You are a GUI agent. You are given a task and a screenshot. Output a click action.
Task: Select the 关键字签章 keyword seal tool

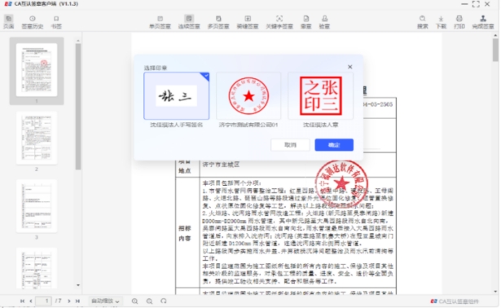[x=279, y=22]
